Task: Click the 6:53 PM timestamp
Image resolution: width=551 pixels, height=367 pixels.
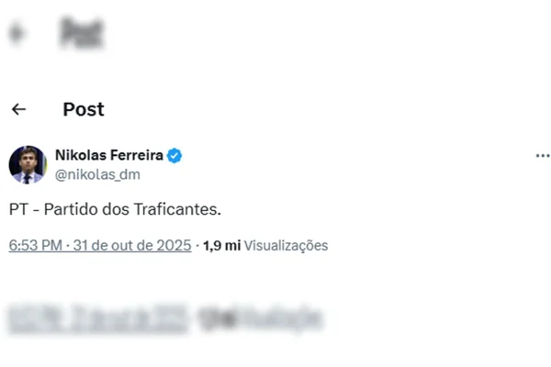Action: pos(36,245)
